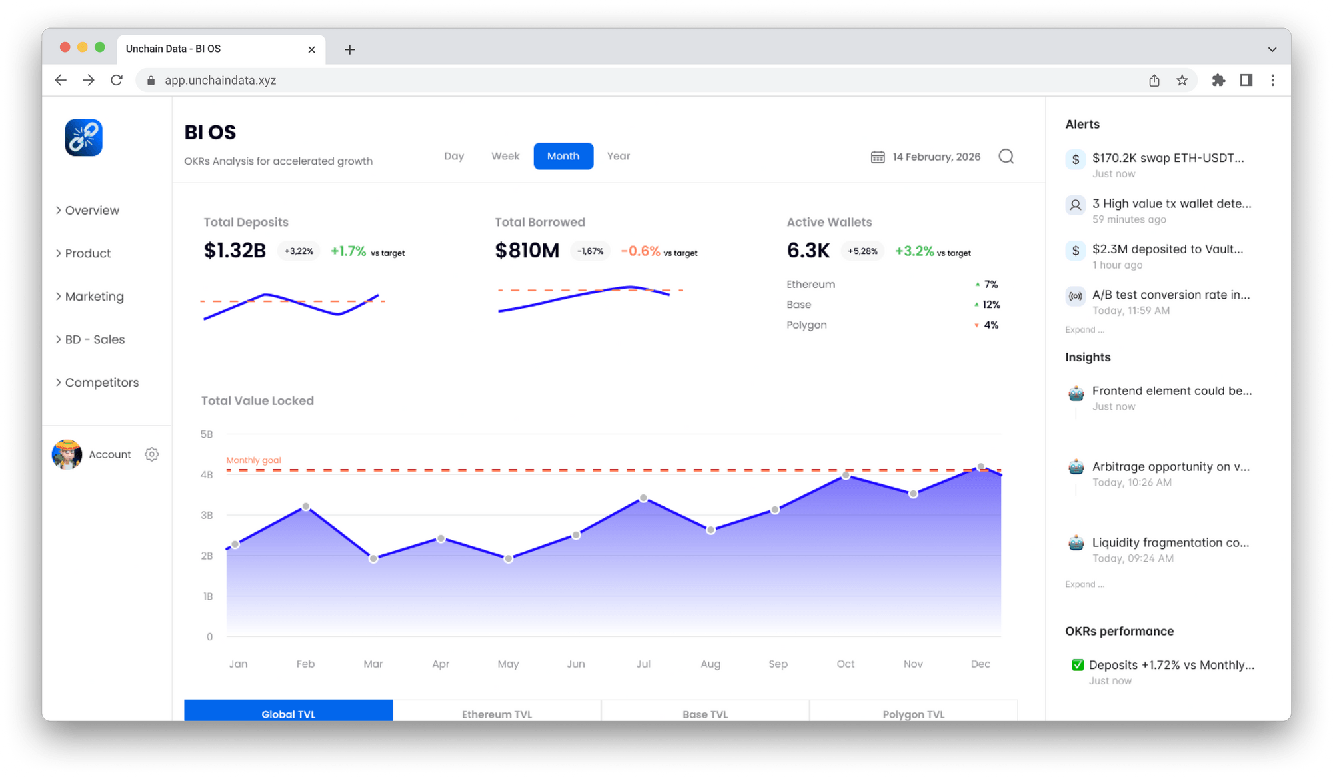This screenshot has height=777, width=1333.
Task: Click the wallet icon on the high value tx alert
Action: point(1075,205)
